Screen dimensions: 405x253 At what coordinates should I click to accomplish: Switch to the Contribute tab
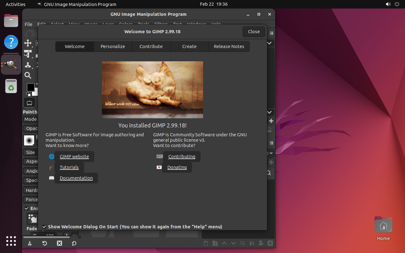[151, 46]
